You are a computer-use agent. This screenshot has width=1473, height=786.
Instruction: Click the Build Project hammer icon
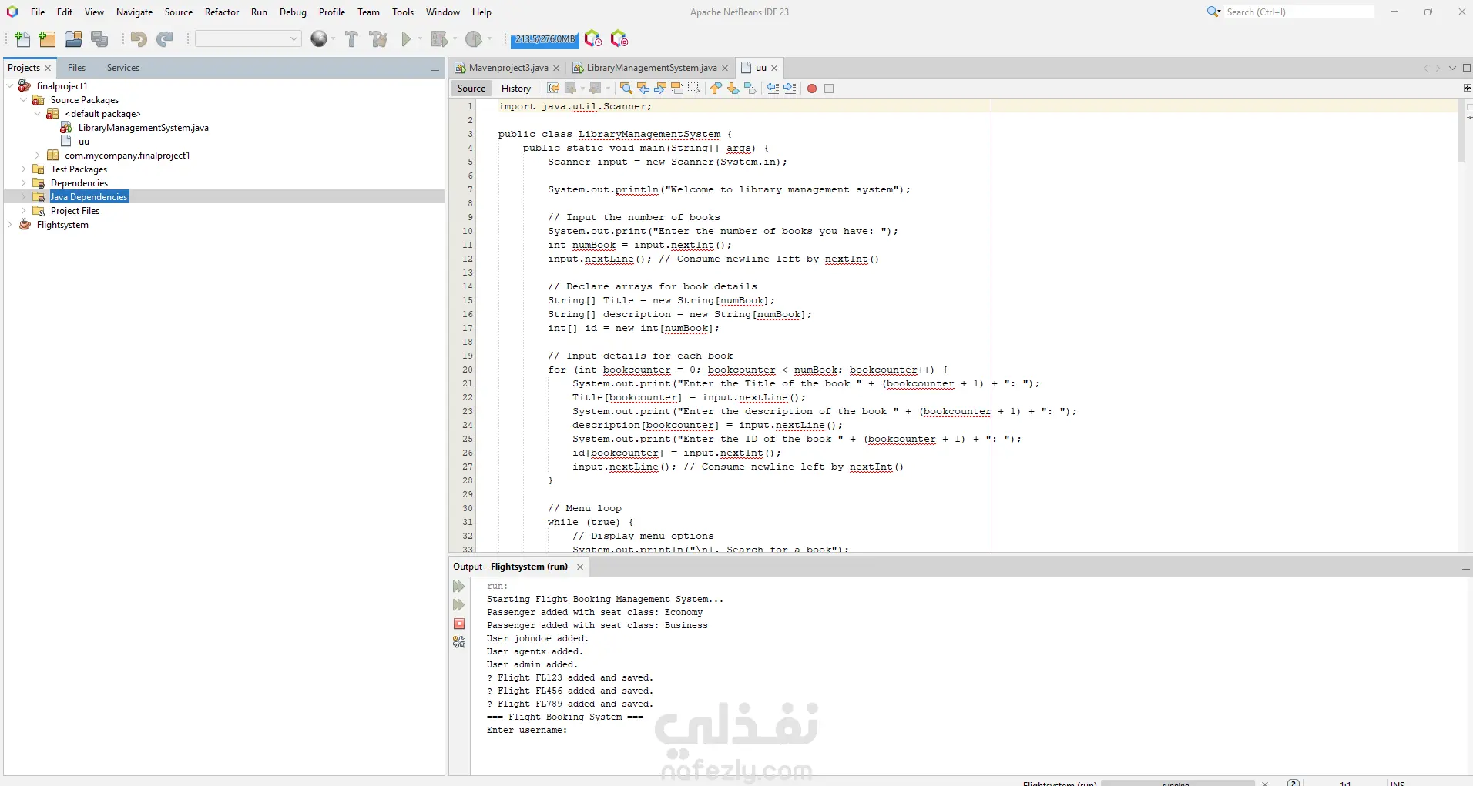coord(351,39)
